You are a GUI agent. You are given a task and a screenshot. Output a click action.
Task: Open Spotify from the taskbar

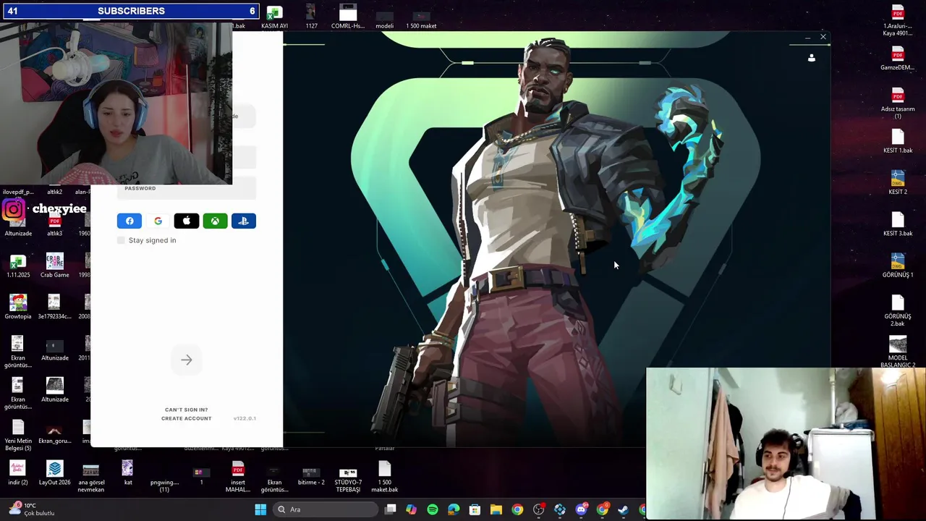tap(433, 509)
